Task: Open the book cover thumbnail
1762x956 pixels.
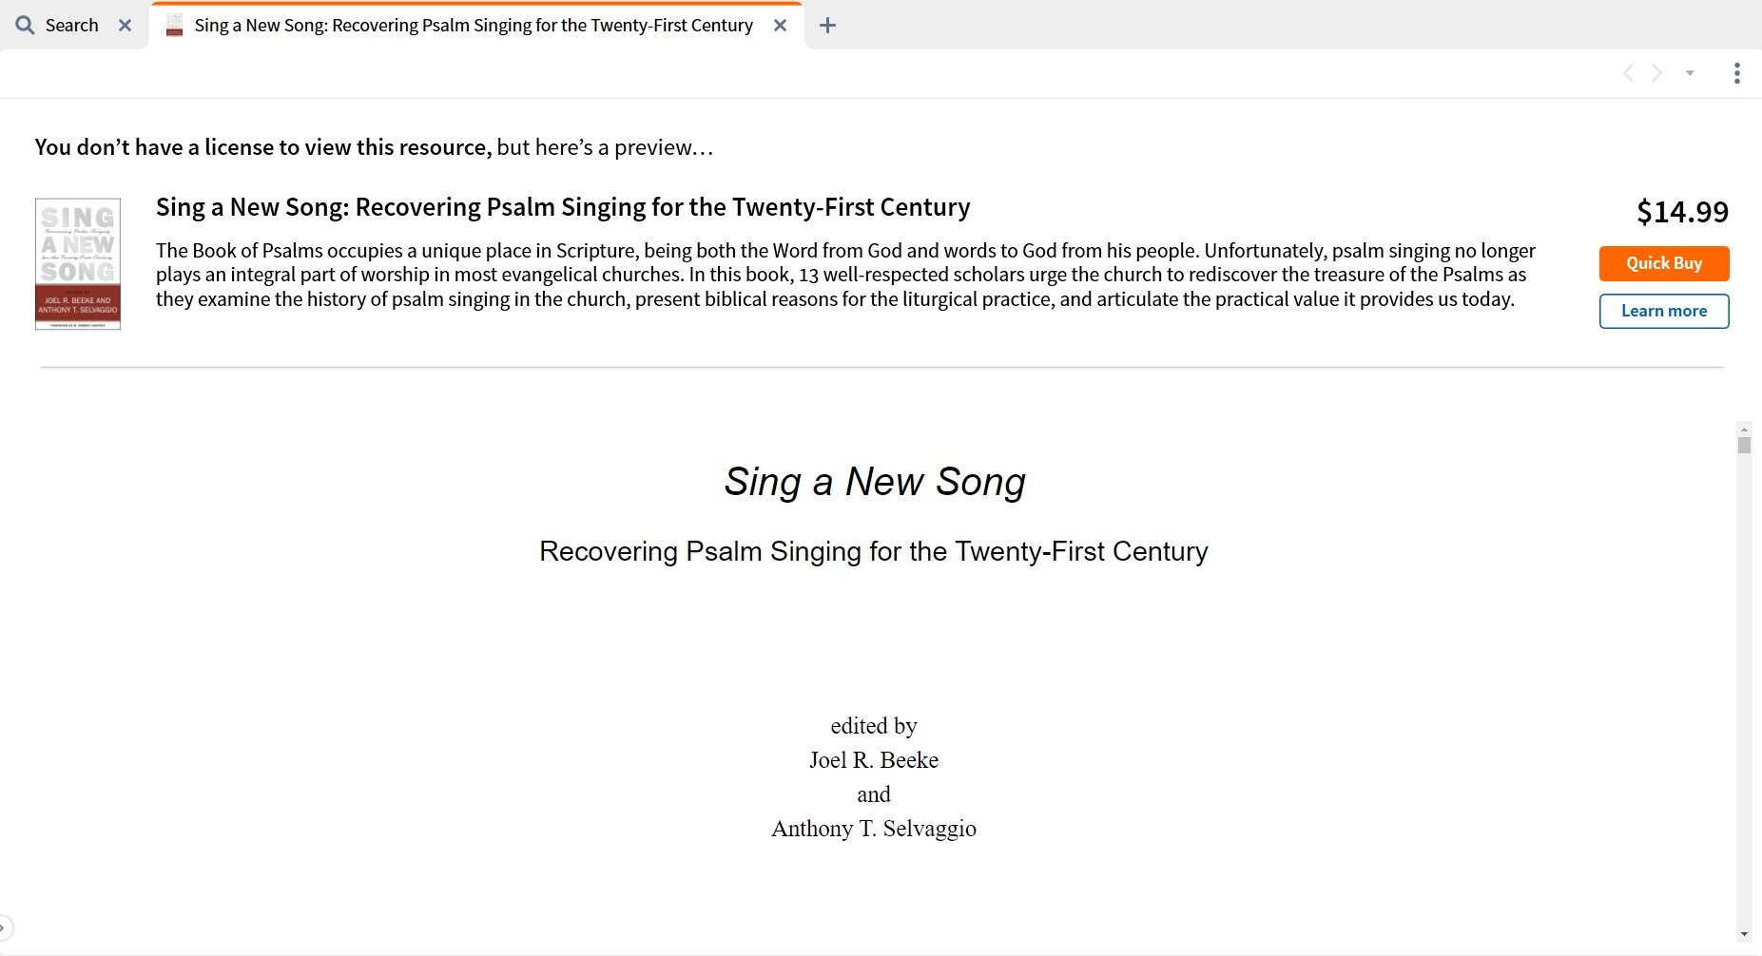Action: point(78,263)
